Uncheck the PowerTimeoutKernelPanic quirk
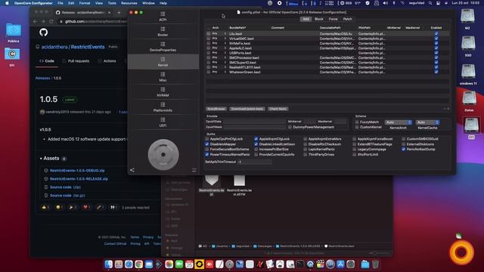484x272 pixels. click(x=207, y=154)
